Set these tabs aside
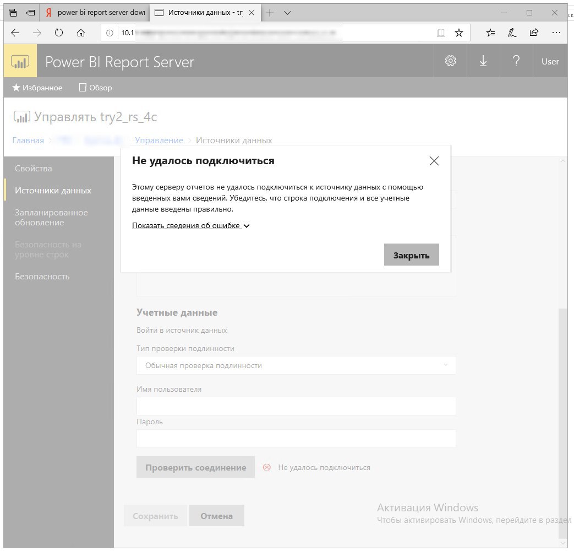574x551 pixels. pos(30,13)
